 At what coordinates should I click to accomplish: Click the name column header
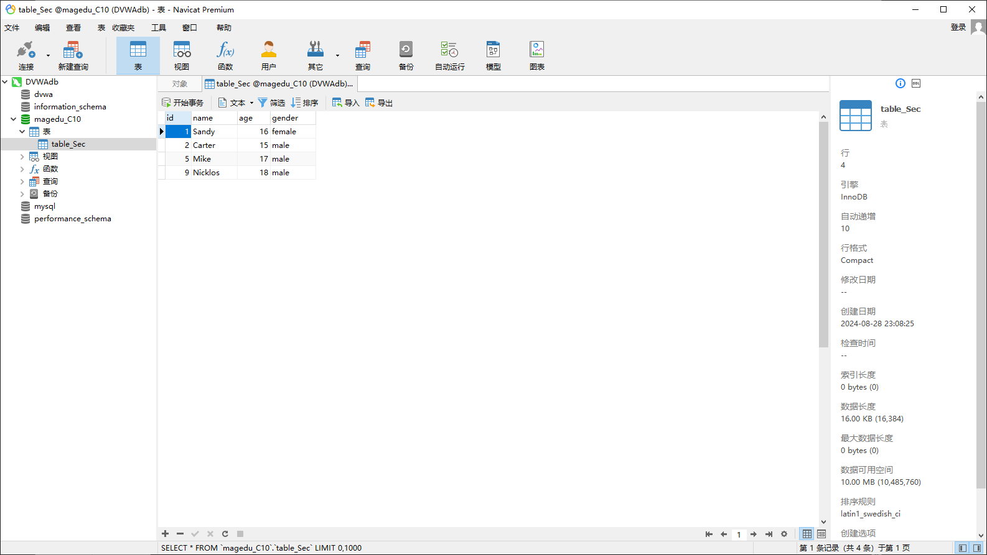[214, 117]
